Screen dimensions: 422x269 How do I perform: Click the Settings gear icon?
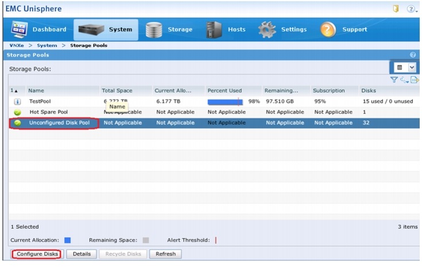(267, 30)
